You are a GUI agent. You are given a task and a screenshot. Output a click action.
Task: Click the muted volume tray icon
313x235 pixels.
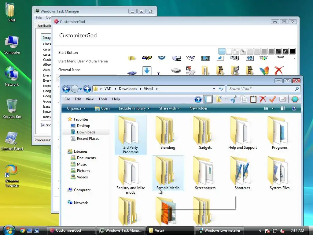(282, 231)
